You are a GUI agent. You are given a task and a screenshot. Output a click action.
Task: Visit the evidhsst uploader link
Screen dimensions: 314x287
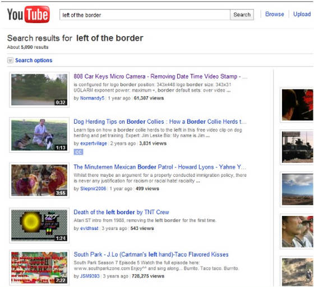coord(89,228)
